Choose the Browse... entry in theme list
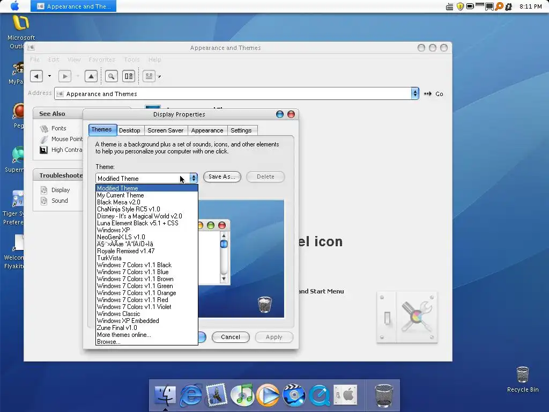The width and height of the screenshot is (549, 412). [147, 342]
